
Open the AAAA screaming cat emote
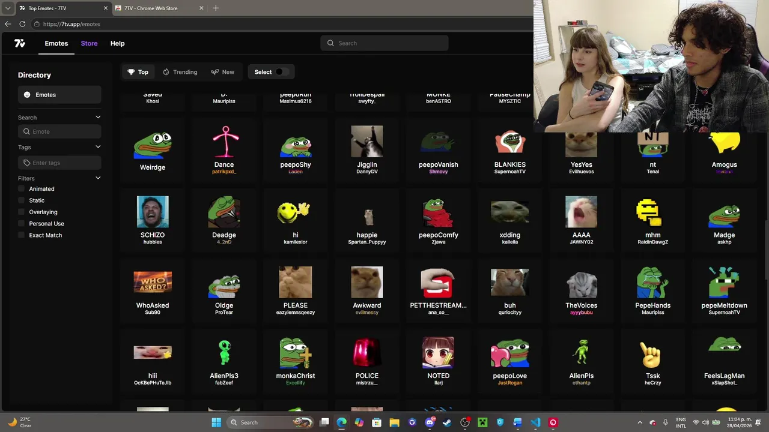click(x=582, y=221)
